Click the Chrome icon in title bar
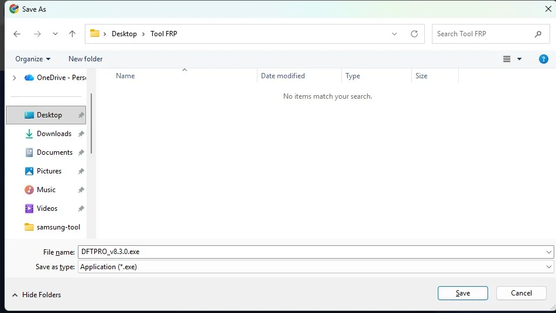Viewport: 556px width, 313px height. click(x=14, y=9)
